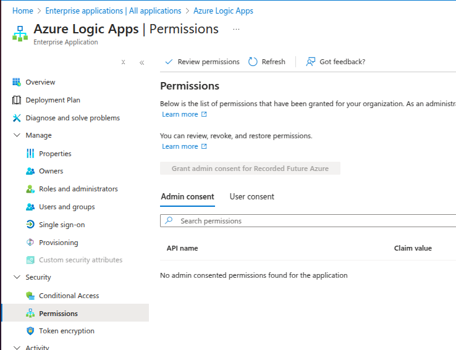The height and width of the screenshot is (350, 456).
Task: Switch to the Admin consent tab
Action: (x=188, y=197)
